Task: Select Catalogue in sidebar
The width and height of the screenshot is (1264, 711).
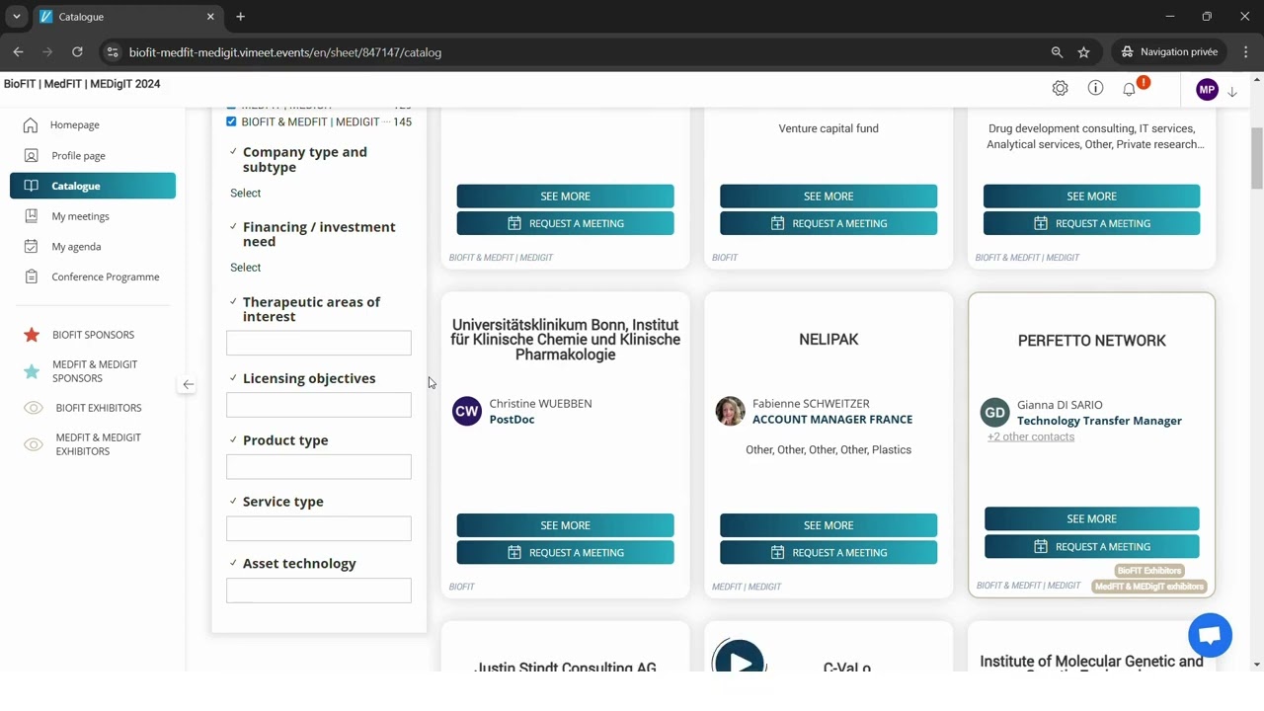Action: [x=93, y=186]
